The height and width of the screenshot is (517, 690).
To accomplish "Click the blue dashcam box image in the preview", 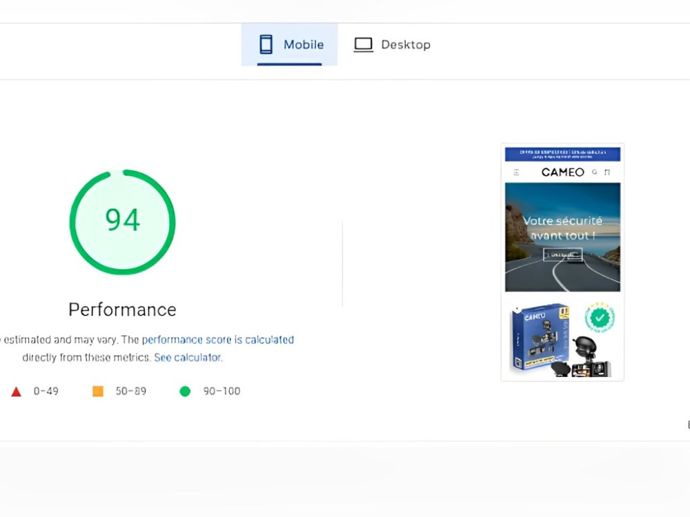I will coord(541,338).
